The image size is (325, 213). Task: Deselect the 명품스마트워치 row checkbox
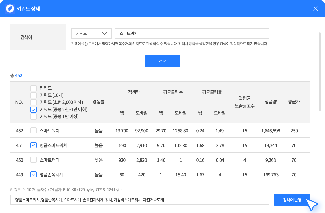point(34,145)
